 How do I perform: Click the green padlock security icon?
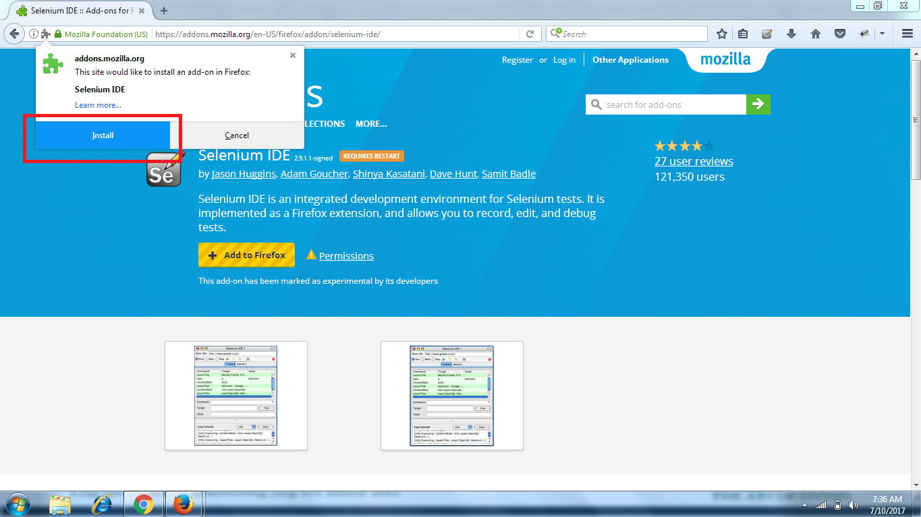coord(58,34)
